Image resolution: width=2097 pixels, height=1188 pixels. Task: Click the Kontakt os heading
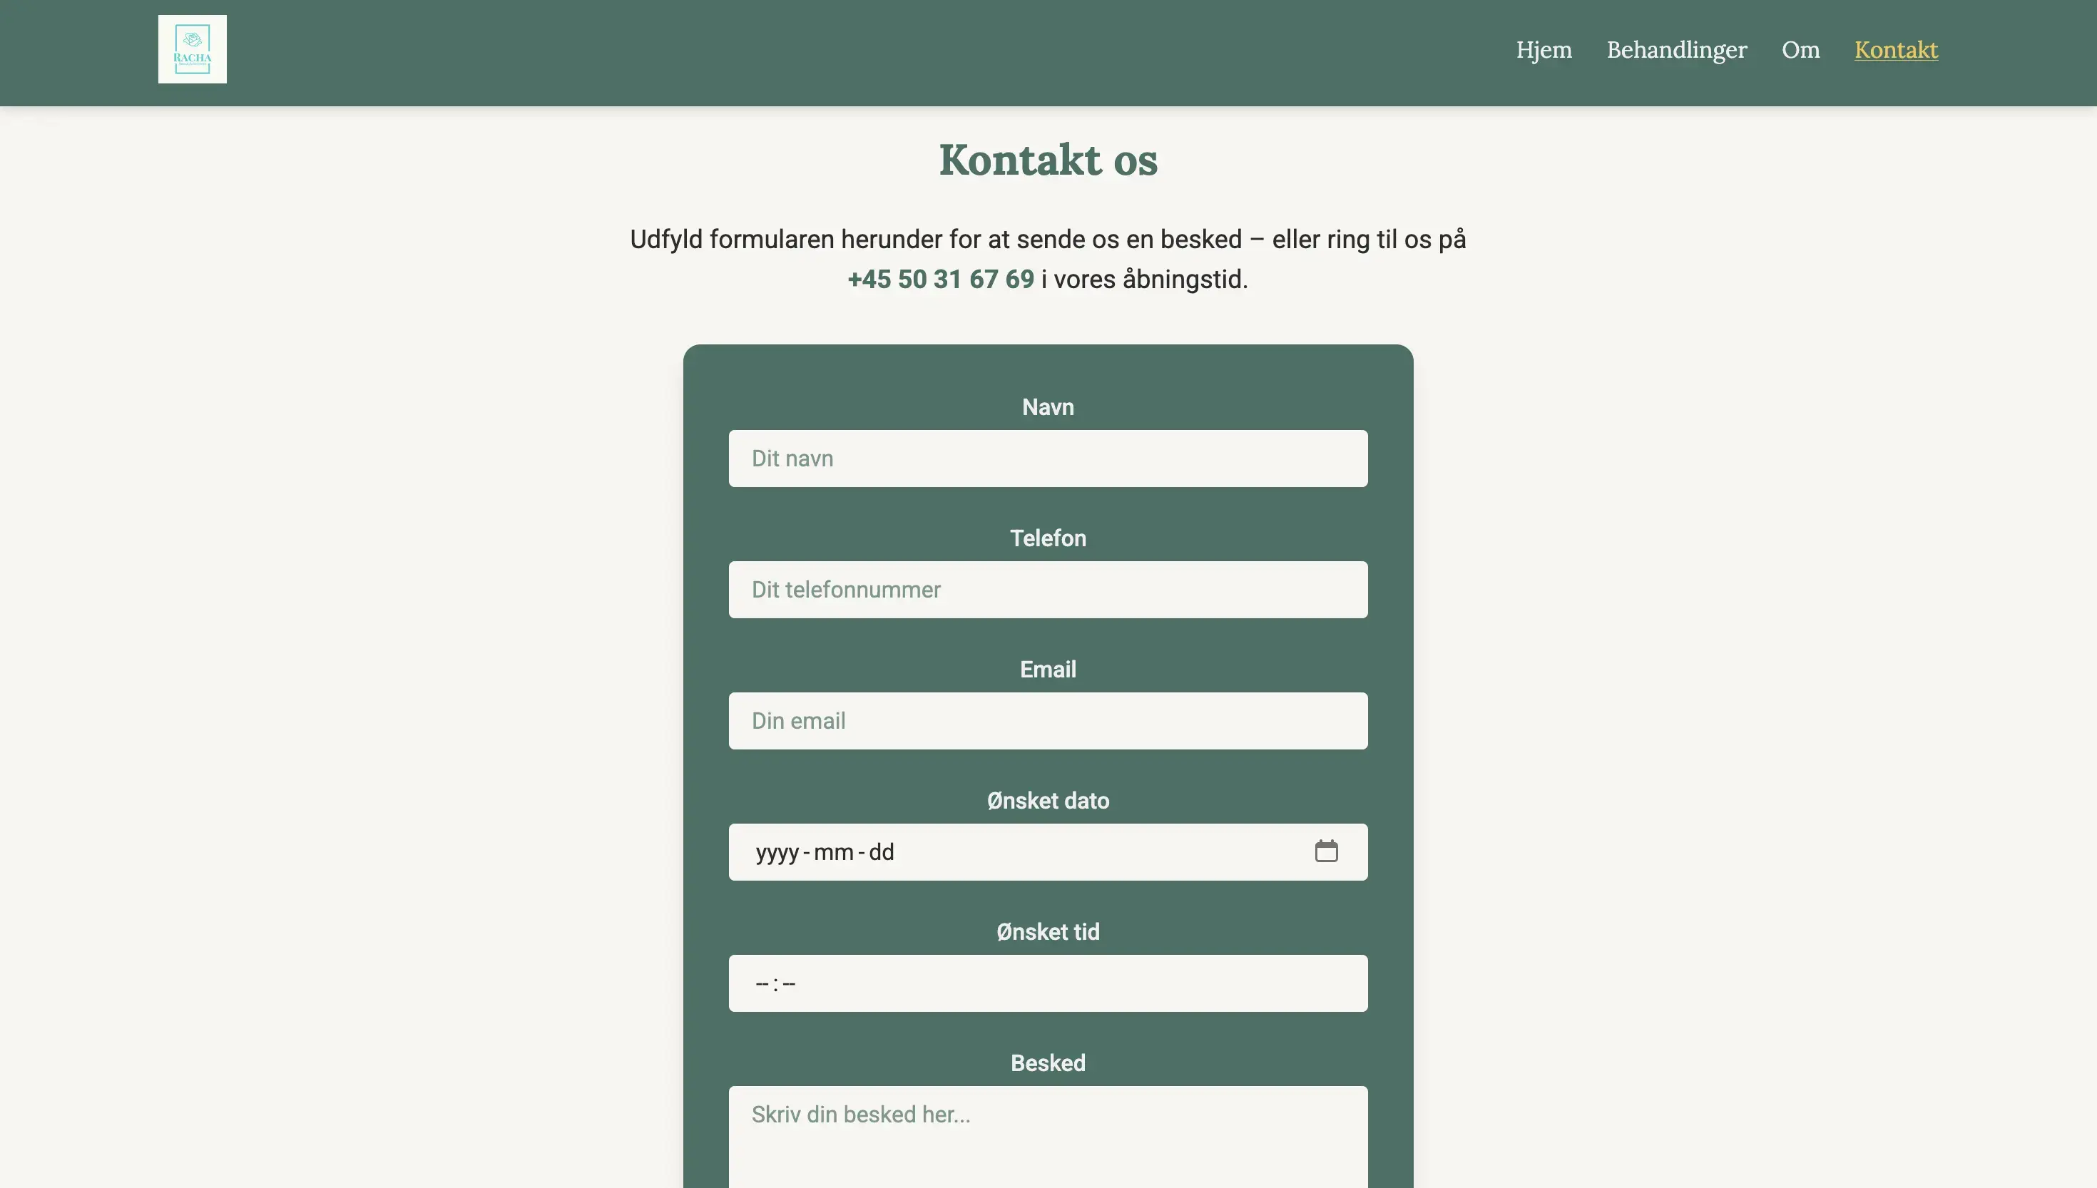point(1048,159)
